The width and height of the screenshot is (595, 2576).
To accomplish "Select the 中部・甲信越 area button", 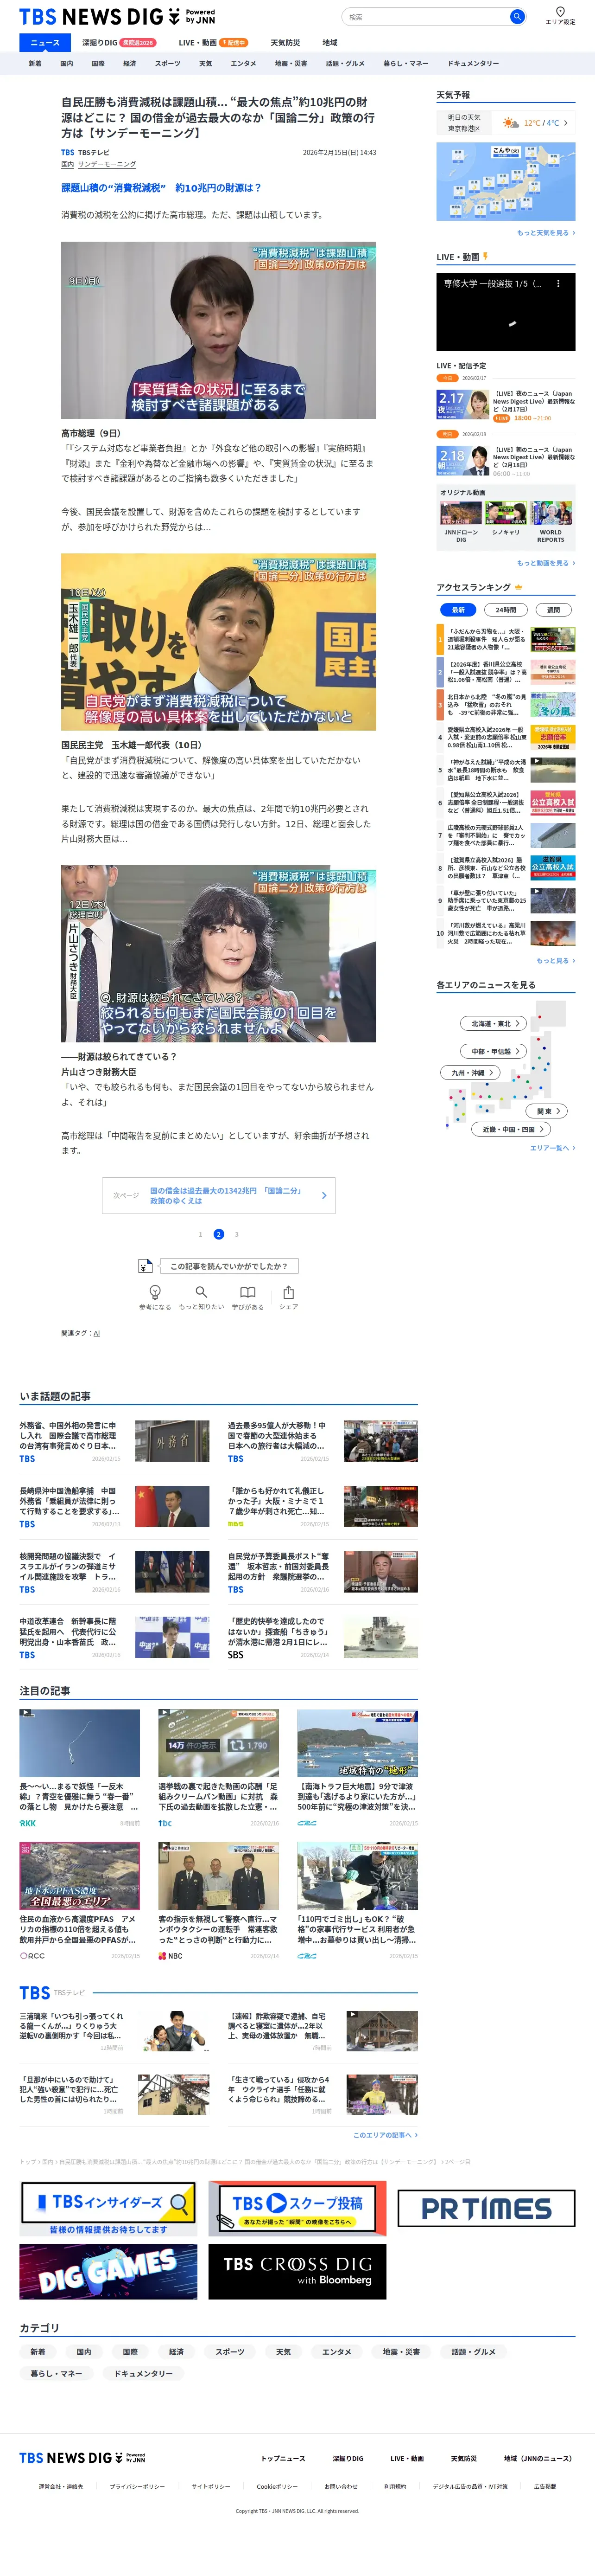I will [x=493, y=1051].
